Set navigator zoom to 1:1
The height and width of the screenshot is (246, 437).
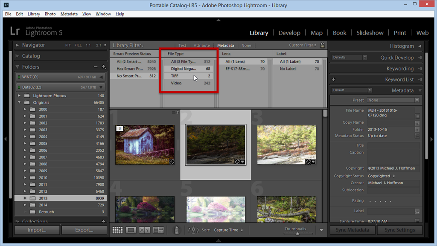(x=88, y=45)
